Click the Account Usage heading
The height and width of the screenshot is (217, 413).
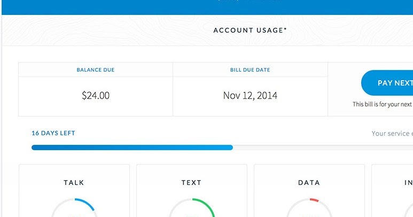[x=250, y=30]
